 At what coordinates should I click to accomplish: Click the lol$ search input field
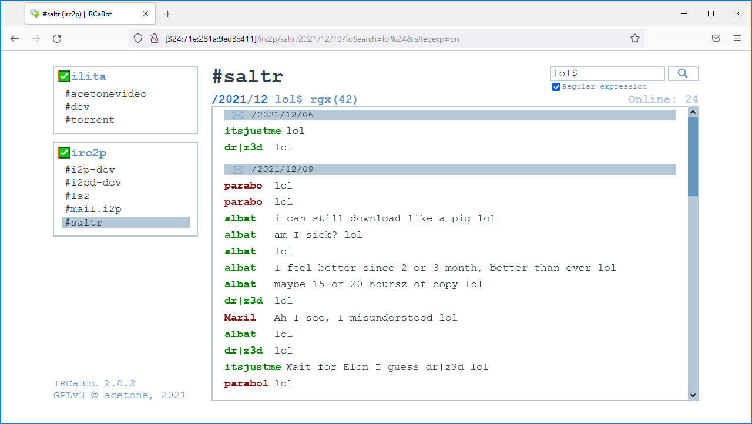point(607,73)
